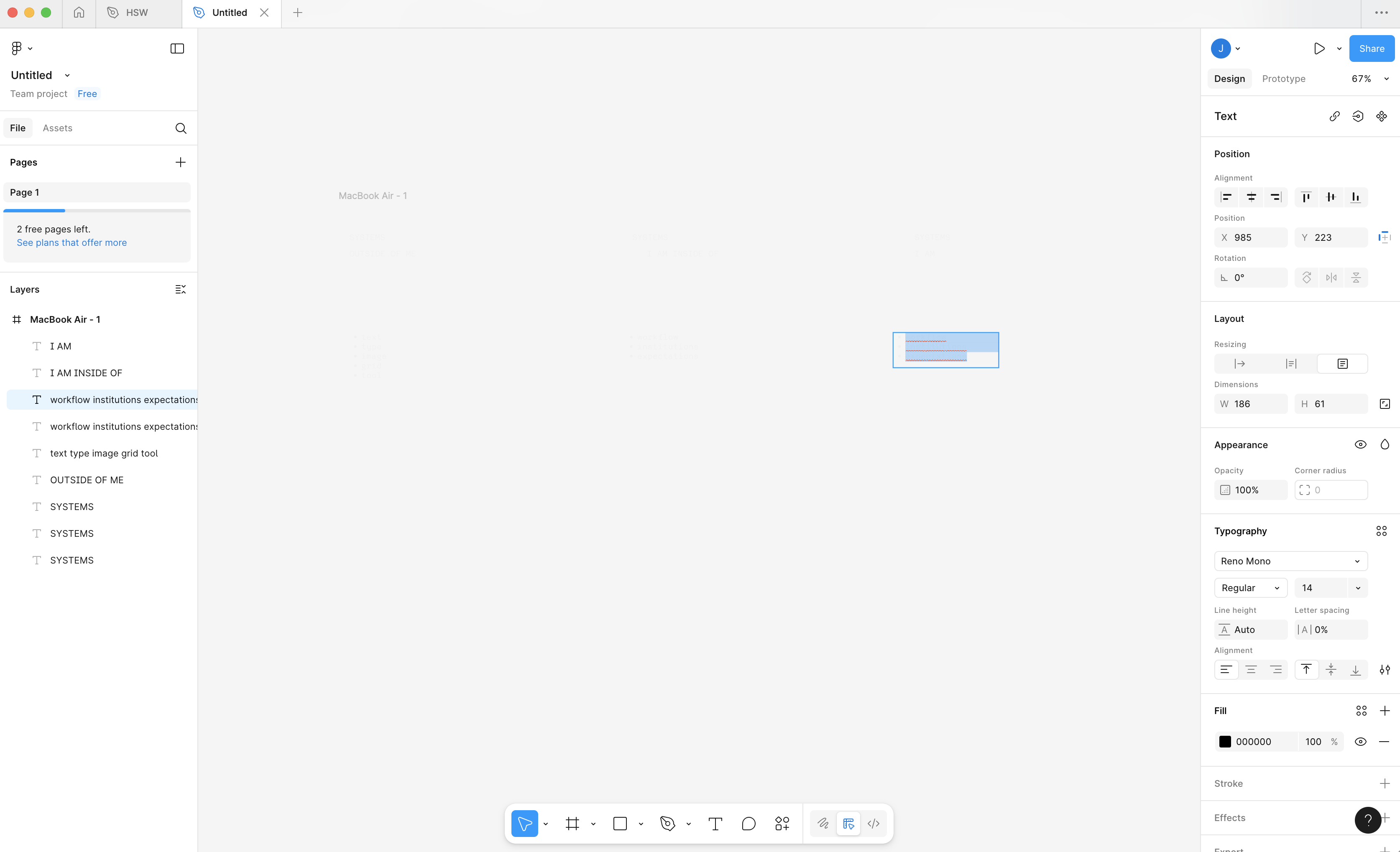This screenshot has width=1400, height=852.
Task: Align top in Position section
Action: 1306,197
